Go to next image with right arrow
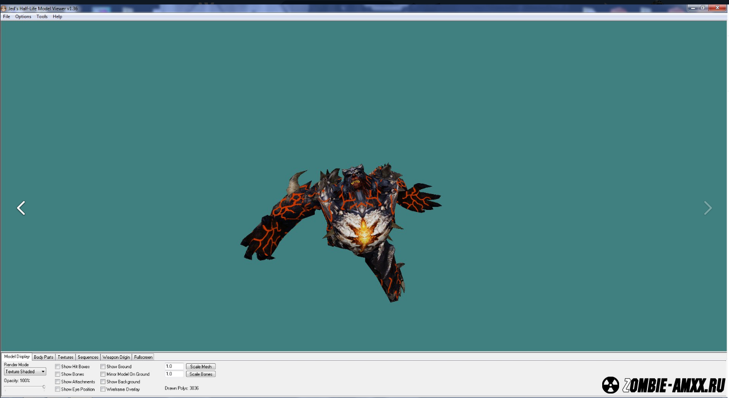Screen dimensions: 729x398 (x=708, y=208)
